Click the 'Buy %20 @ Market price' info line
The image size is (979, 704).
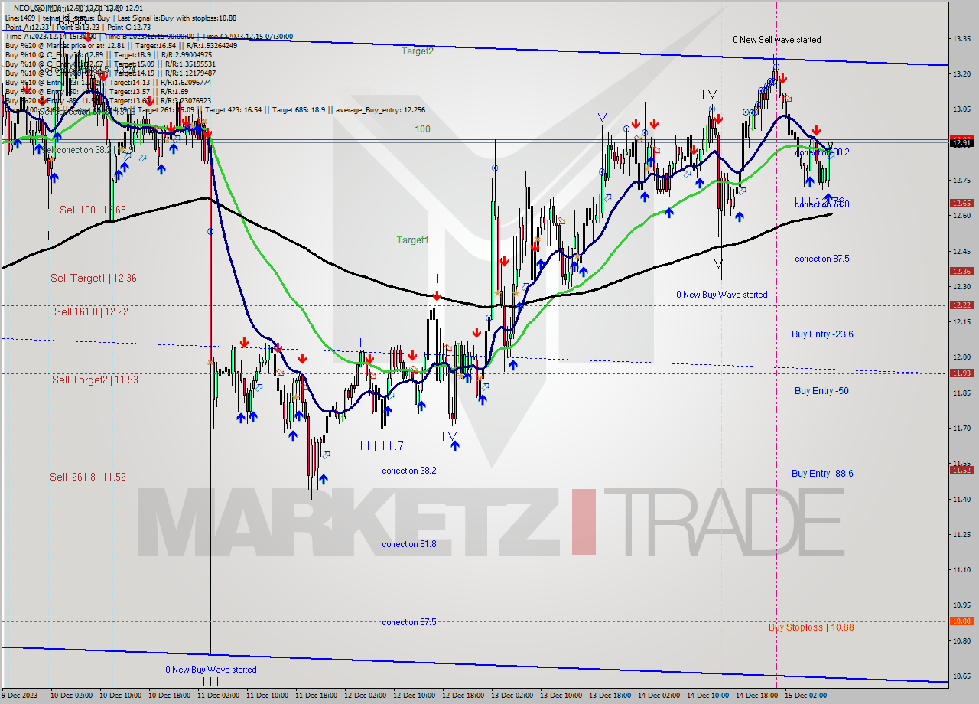[121, 45]
